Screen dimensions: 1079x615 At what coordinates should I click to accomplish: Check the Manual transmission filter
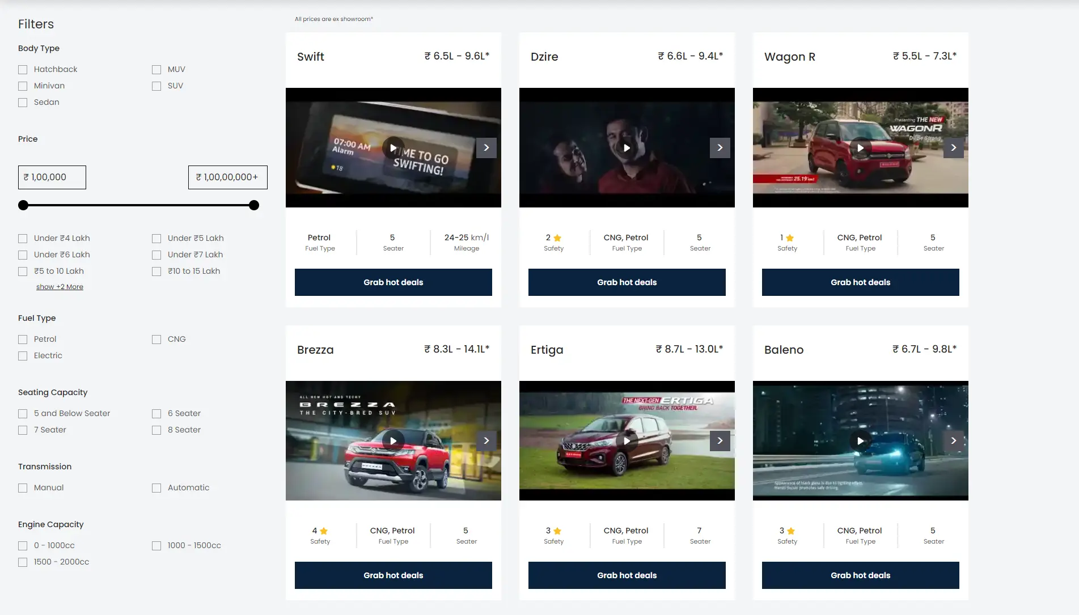coord(23,488)
